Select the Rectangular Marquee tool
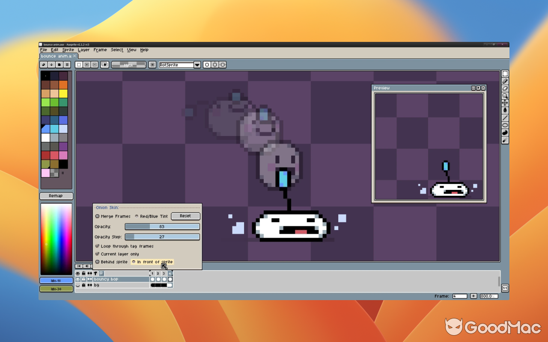This screenshot has height=342, width=548. point(505,74)
